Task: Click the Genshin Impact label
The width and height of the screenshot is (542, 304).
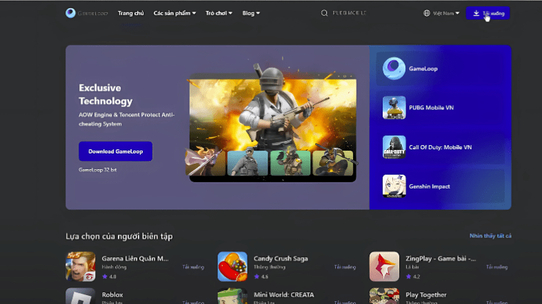Action: pyautogui.click(x=430, y=186)
